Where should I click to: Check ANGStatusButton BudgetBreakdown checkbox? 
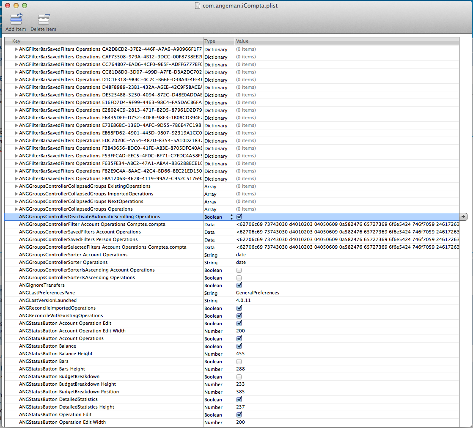pos(239,376)
